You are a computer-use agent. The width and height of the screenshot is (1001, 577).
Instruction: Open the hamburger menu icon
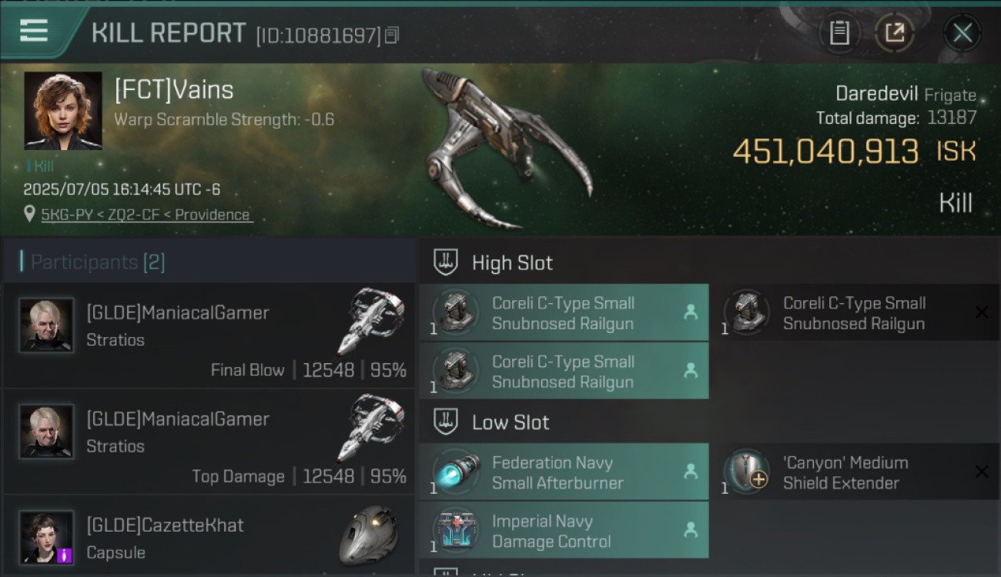pos(34,31)
